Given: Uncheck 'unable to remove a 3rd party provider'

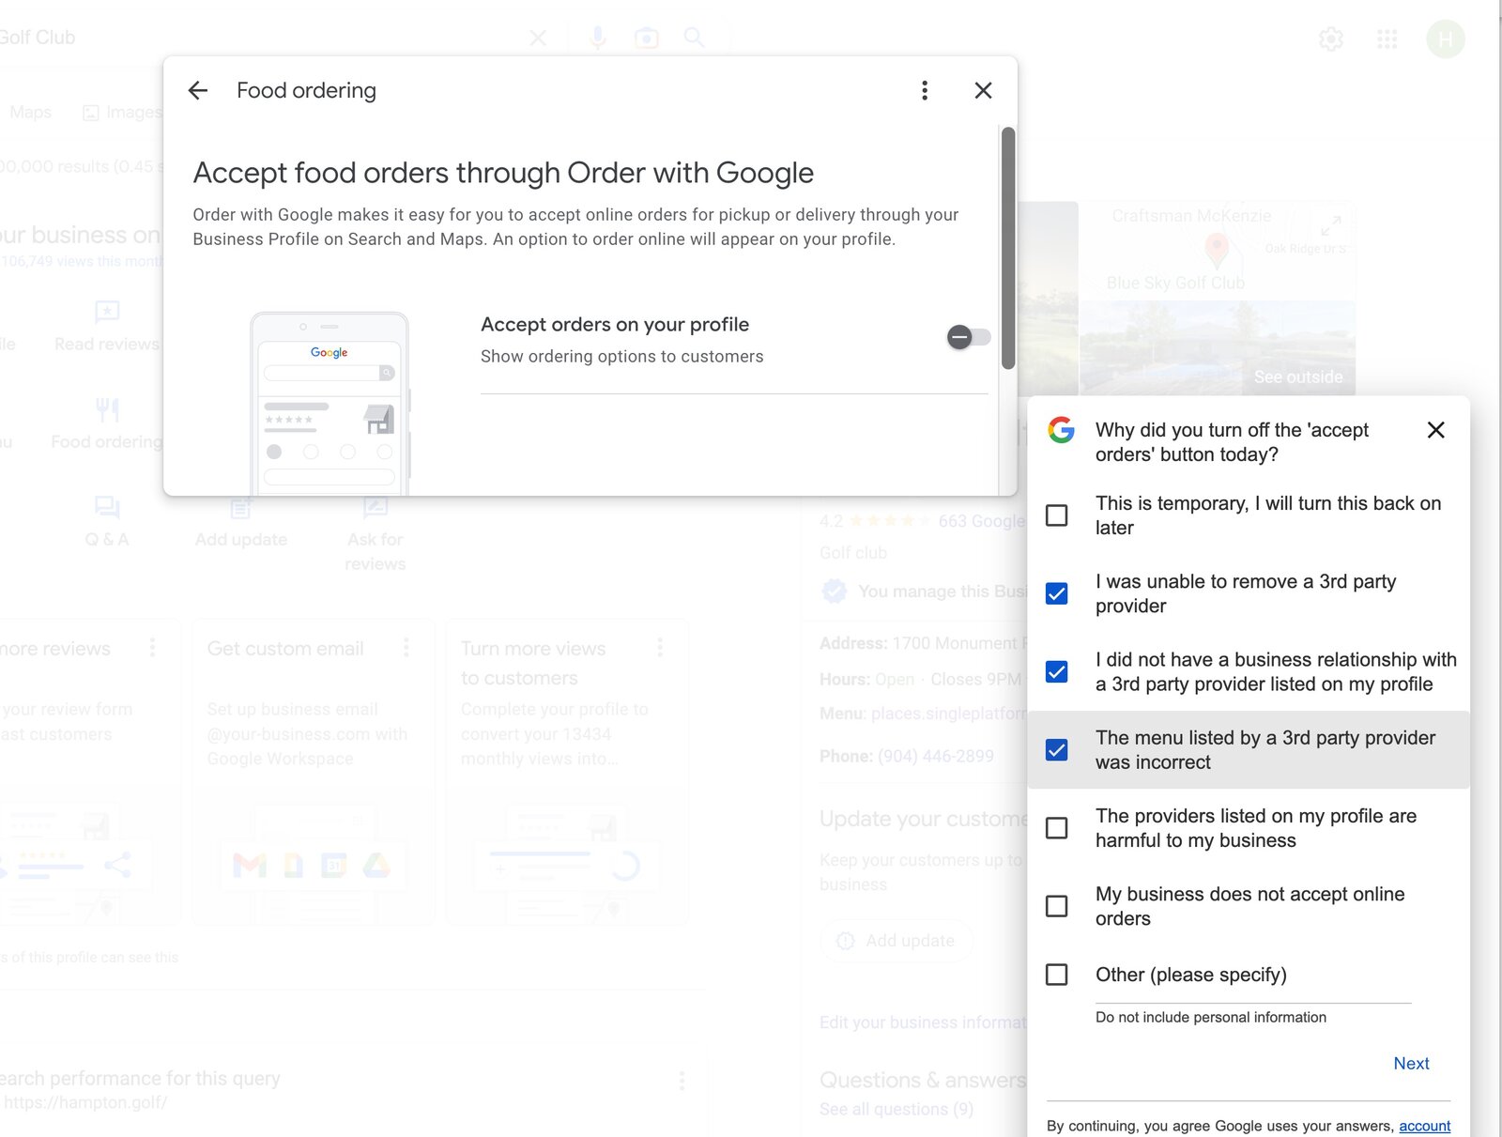Looking at the screenshot, I should tap(1056, 593).
